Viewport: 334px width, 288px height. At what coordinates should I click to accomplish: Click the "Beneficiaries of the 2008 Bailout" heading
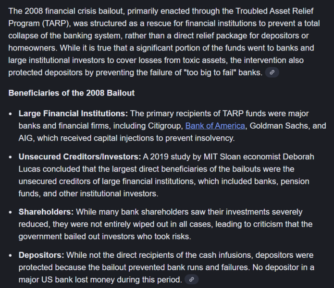[x=72, y=93]
